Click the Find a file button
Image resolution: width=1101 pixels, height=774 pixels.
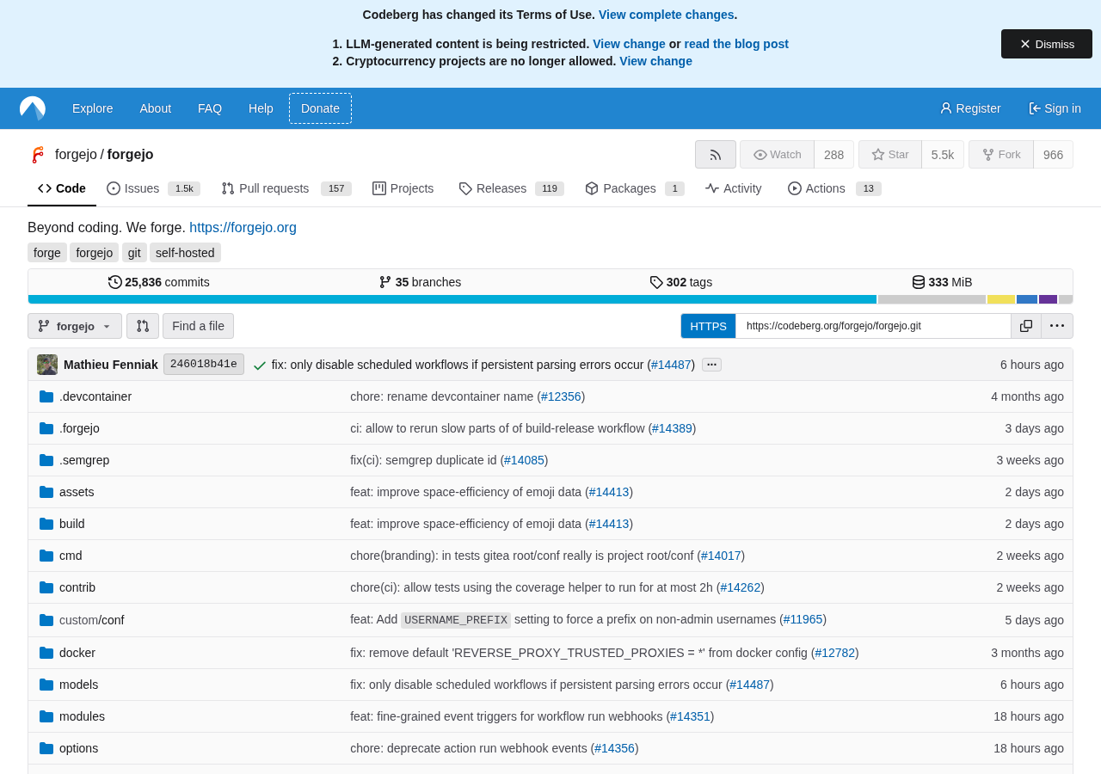point(198,326)
